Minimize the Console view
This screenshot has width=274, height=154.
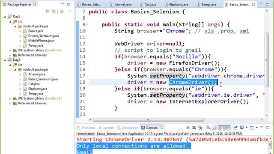pyautogui.click(x=262, y=127)
